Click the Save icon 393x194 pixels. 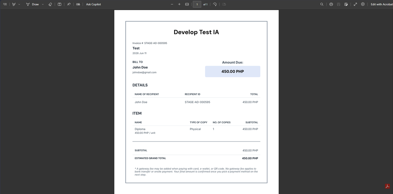(339, 4)
